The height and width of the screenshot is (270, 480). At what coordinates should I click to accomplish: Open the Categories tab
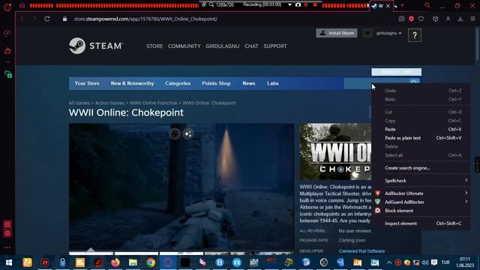click(178, 83)
